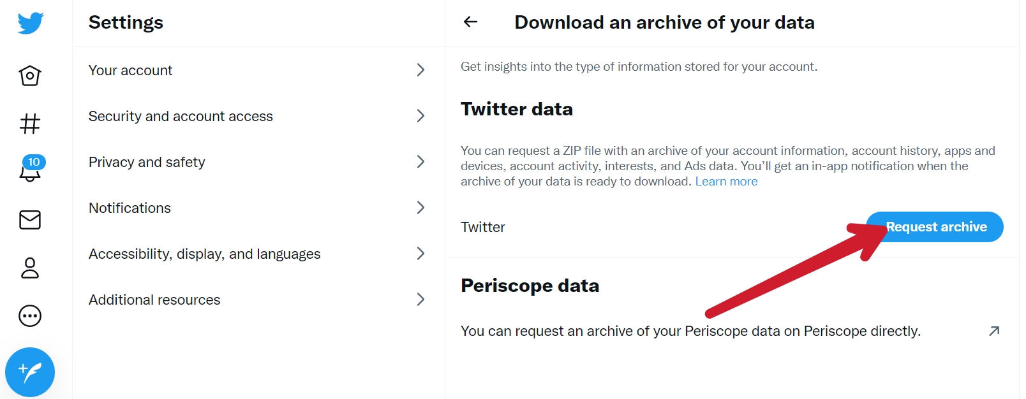Open Additional resources
Viewport: 1026px width, 399px height.
pos(255,300)
